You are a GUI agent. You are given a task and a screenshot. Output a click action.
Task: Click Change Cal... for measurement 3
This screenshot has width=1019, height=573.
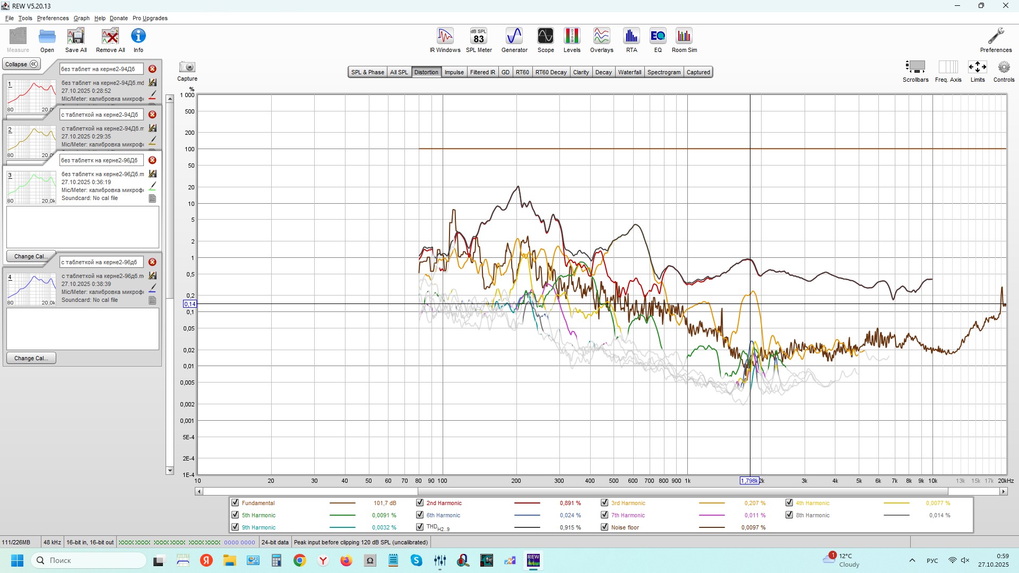click(31, 256)
